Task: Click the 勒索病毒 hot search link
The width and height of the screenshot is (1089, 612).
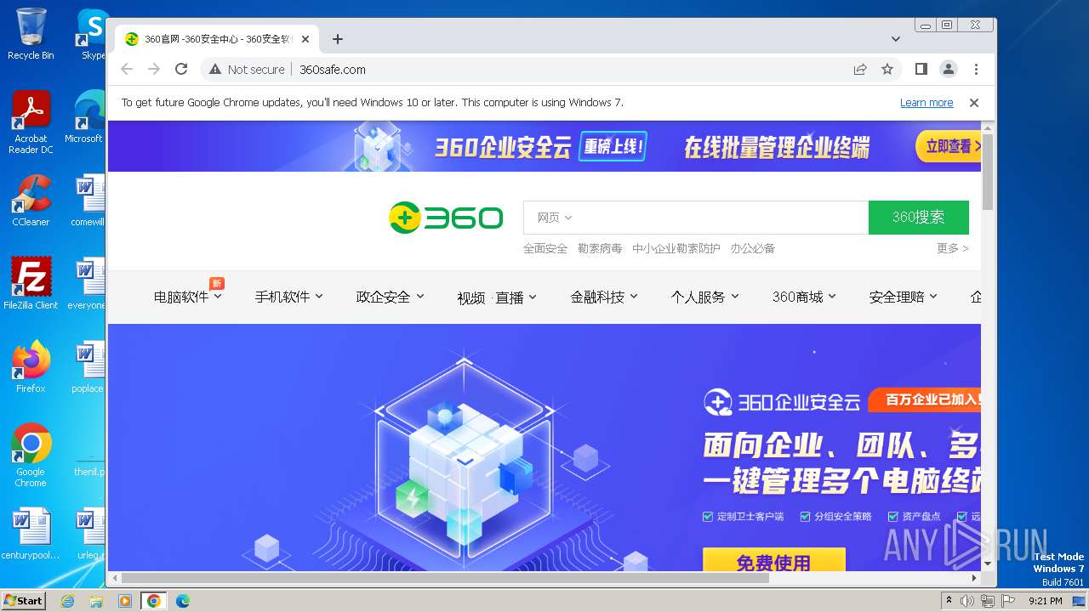Action: click(x=600, y=248)
